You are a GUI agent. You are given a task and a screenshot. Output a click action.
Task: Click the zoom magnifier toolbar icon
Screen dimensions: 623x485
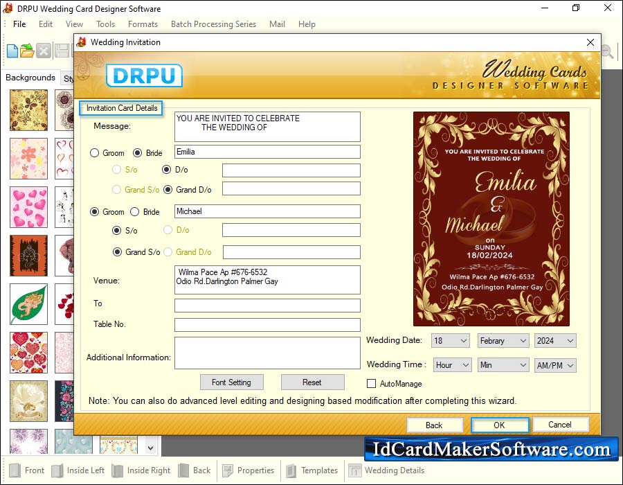[606, 51]
